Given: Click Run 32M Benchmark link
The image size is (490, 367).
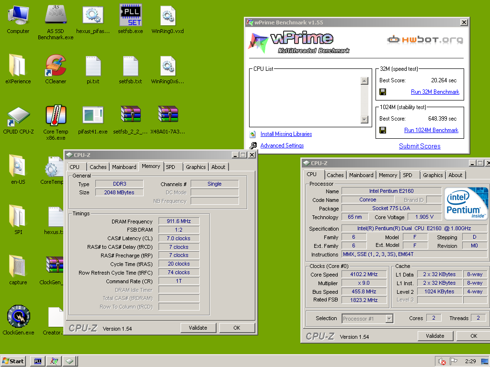Looking at the screenshot, I should [435, 92].
